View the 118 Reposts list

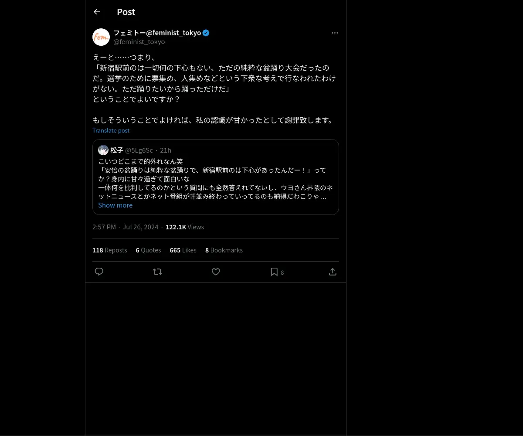coord(110,250)
